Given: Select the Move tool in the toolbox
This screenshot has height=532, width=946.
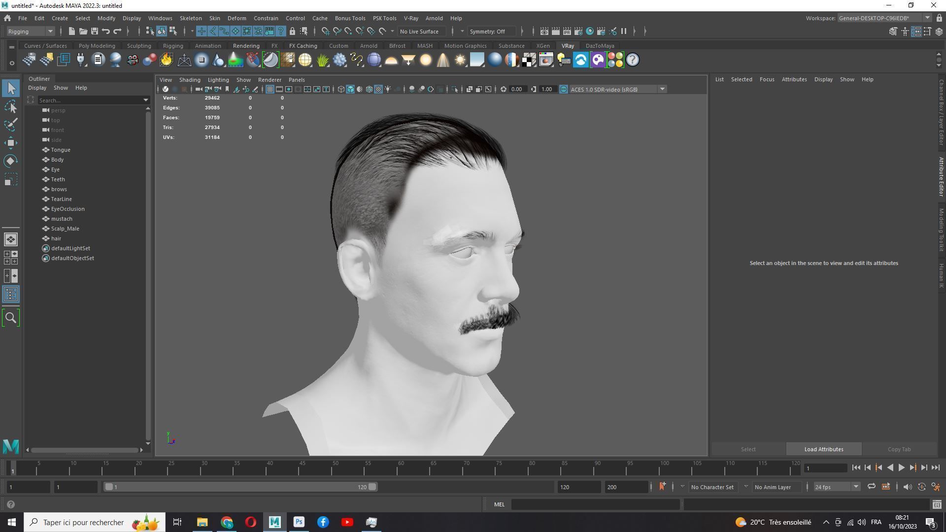Looking at the screenshot, I should coord(10,143).
